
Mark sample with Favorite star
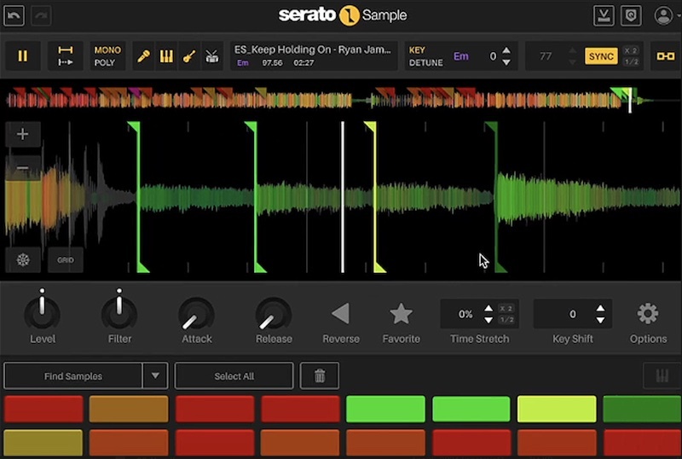point(401,314)
